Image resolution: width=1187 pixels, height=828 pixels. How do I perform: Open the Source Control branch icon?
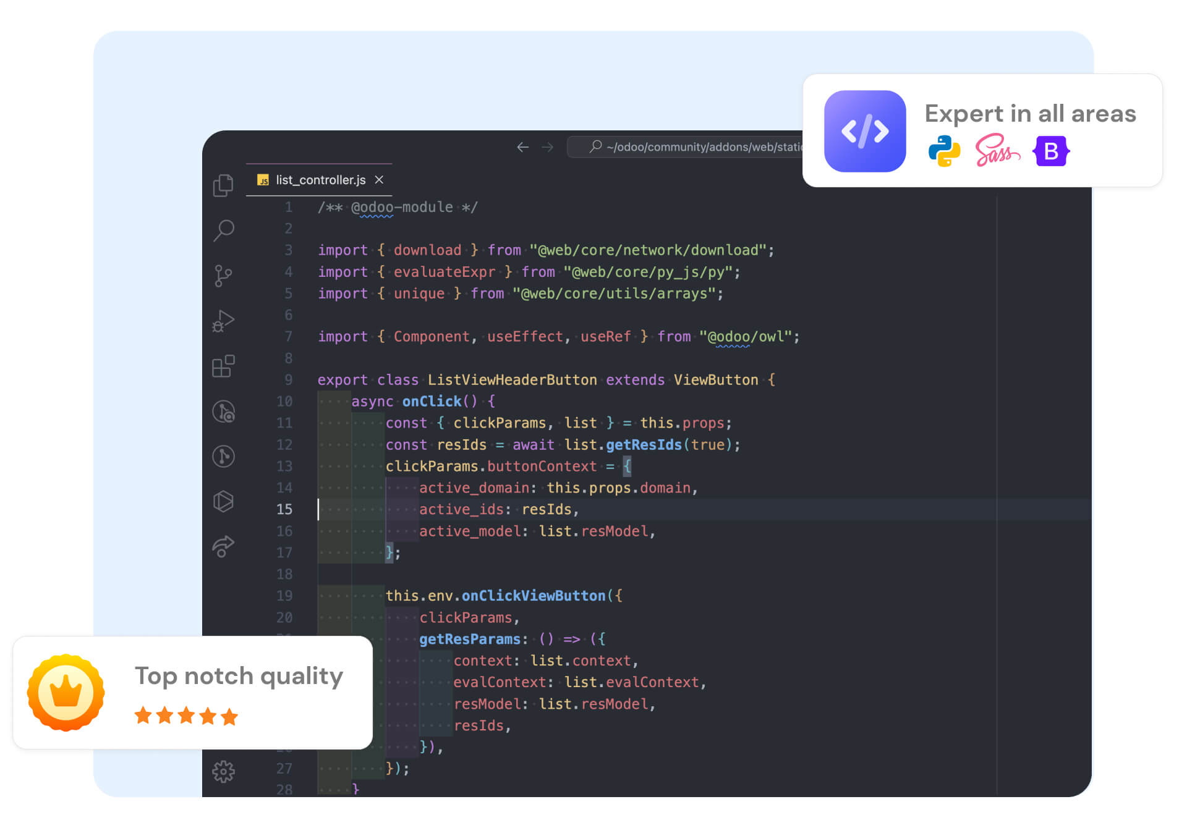(x=223, y=276)
